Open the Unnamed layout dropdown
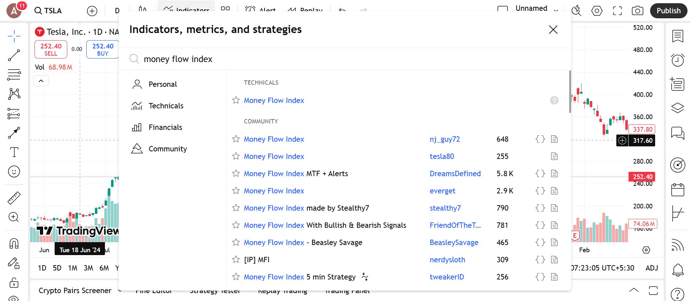This screenshot has height=301, width=690. click(x=556, y=10)
